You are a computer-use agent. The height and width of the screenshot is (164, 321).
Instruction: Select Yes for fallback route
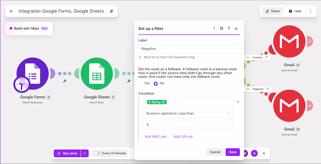pyautogui.click(x=140, y=83)
